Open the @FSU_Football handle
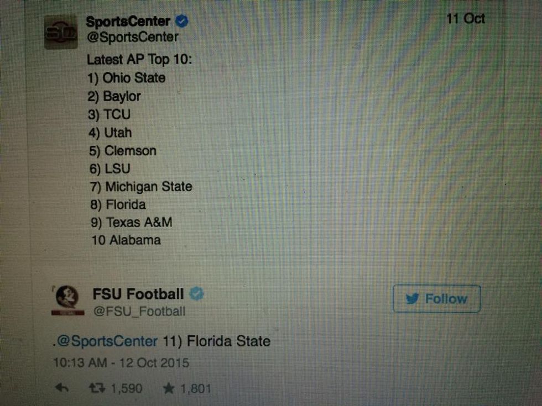This screenshot has width=542, height=406. click(139, 311)
